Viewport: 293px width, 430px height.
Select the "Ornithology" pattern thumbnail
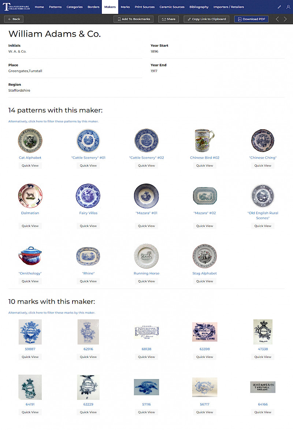pos(30,256)
